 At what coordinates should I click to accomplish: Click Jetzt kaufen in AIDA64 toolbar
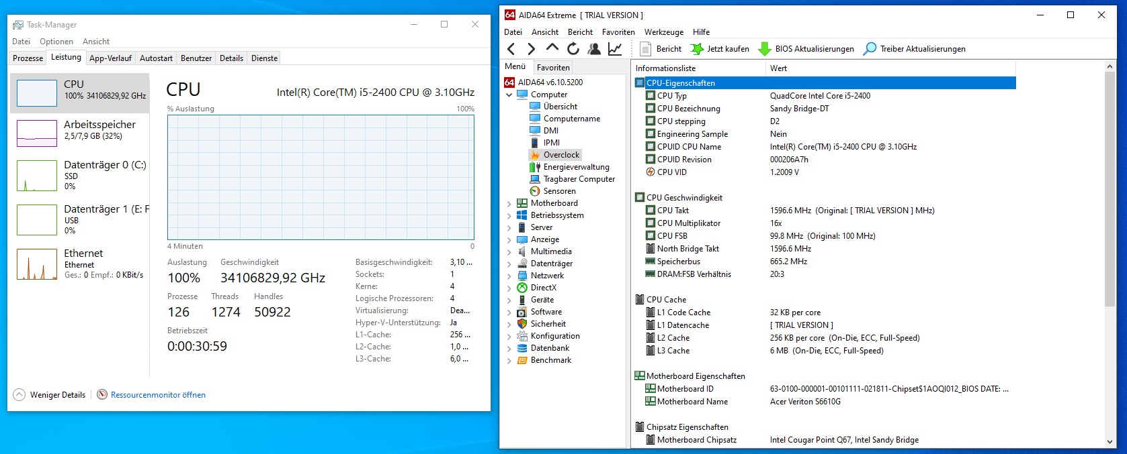point(720,48)
